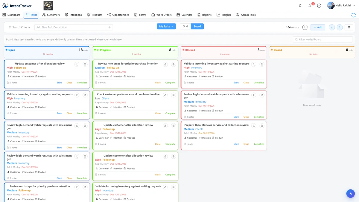Open notes icon on first Open card

click(85, 64)
